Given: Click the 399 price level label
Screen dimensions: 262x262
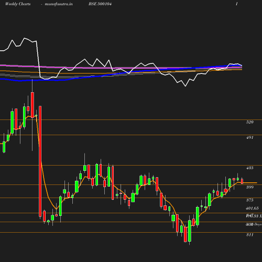Looking at the screenshot, I should pos(249,187).
